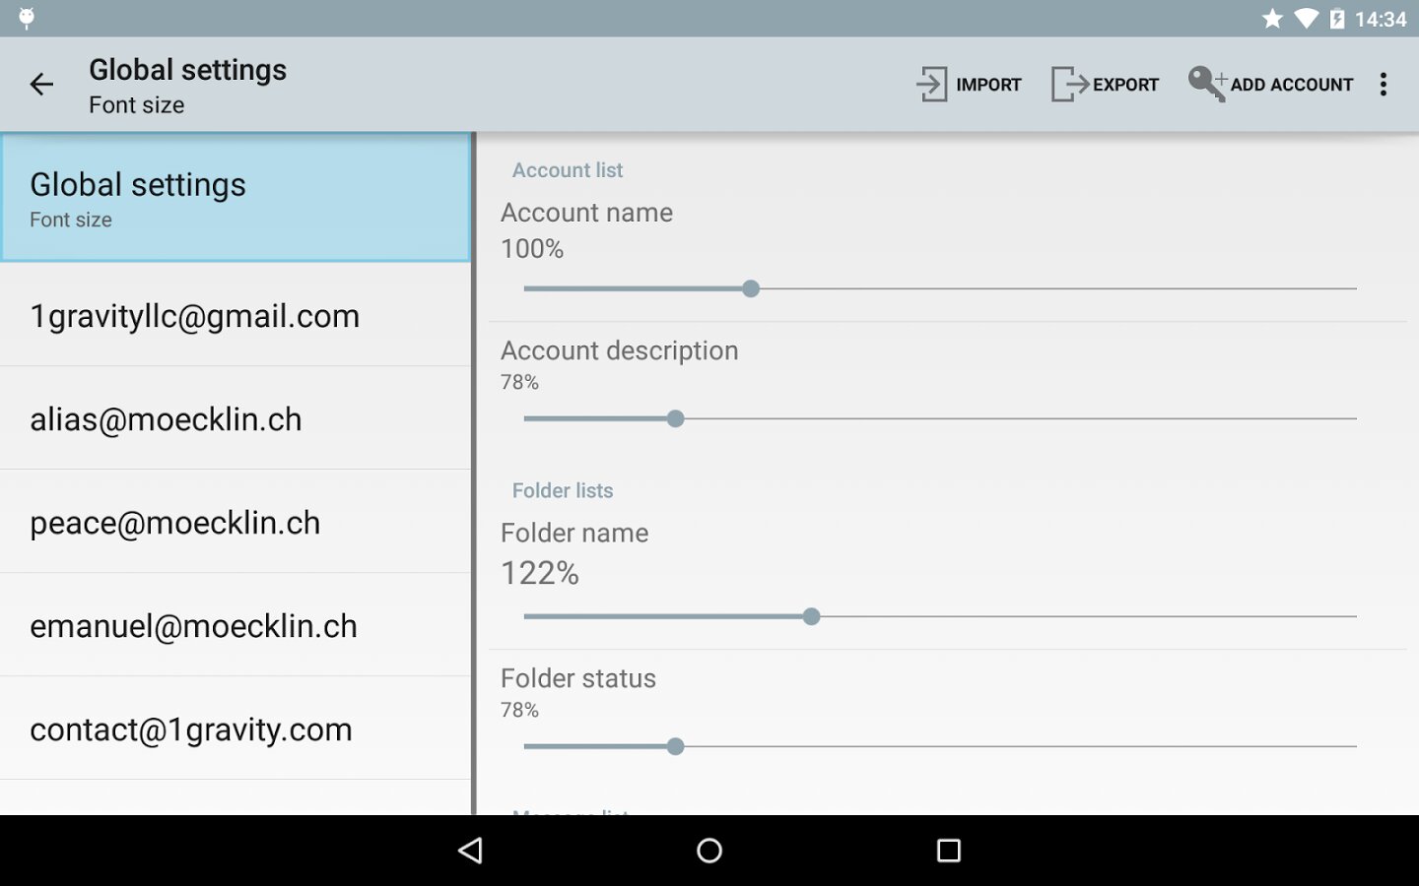
Task: Tap the Add Account key icon
Action: [1206, 84]
